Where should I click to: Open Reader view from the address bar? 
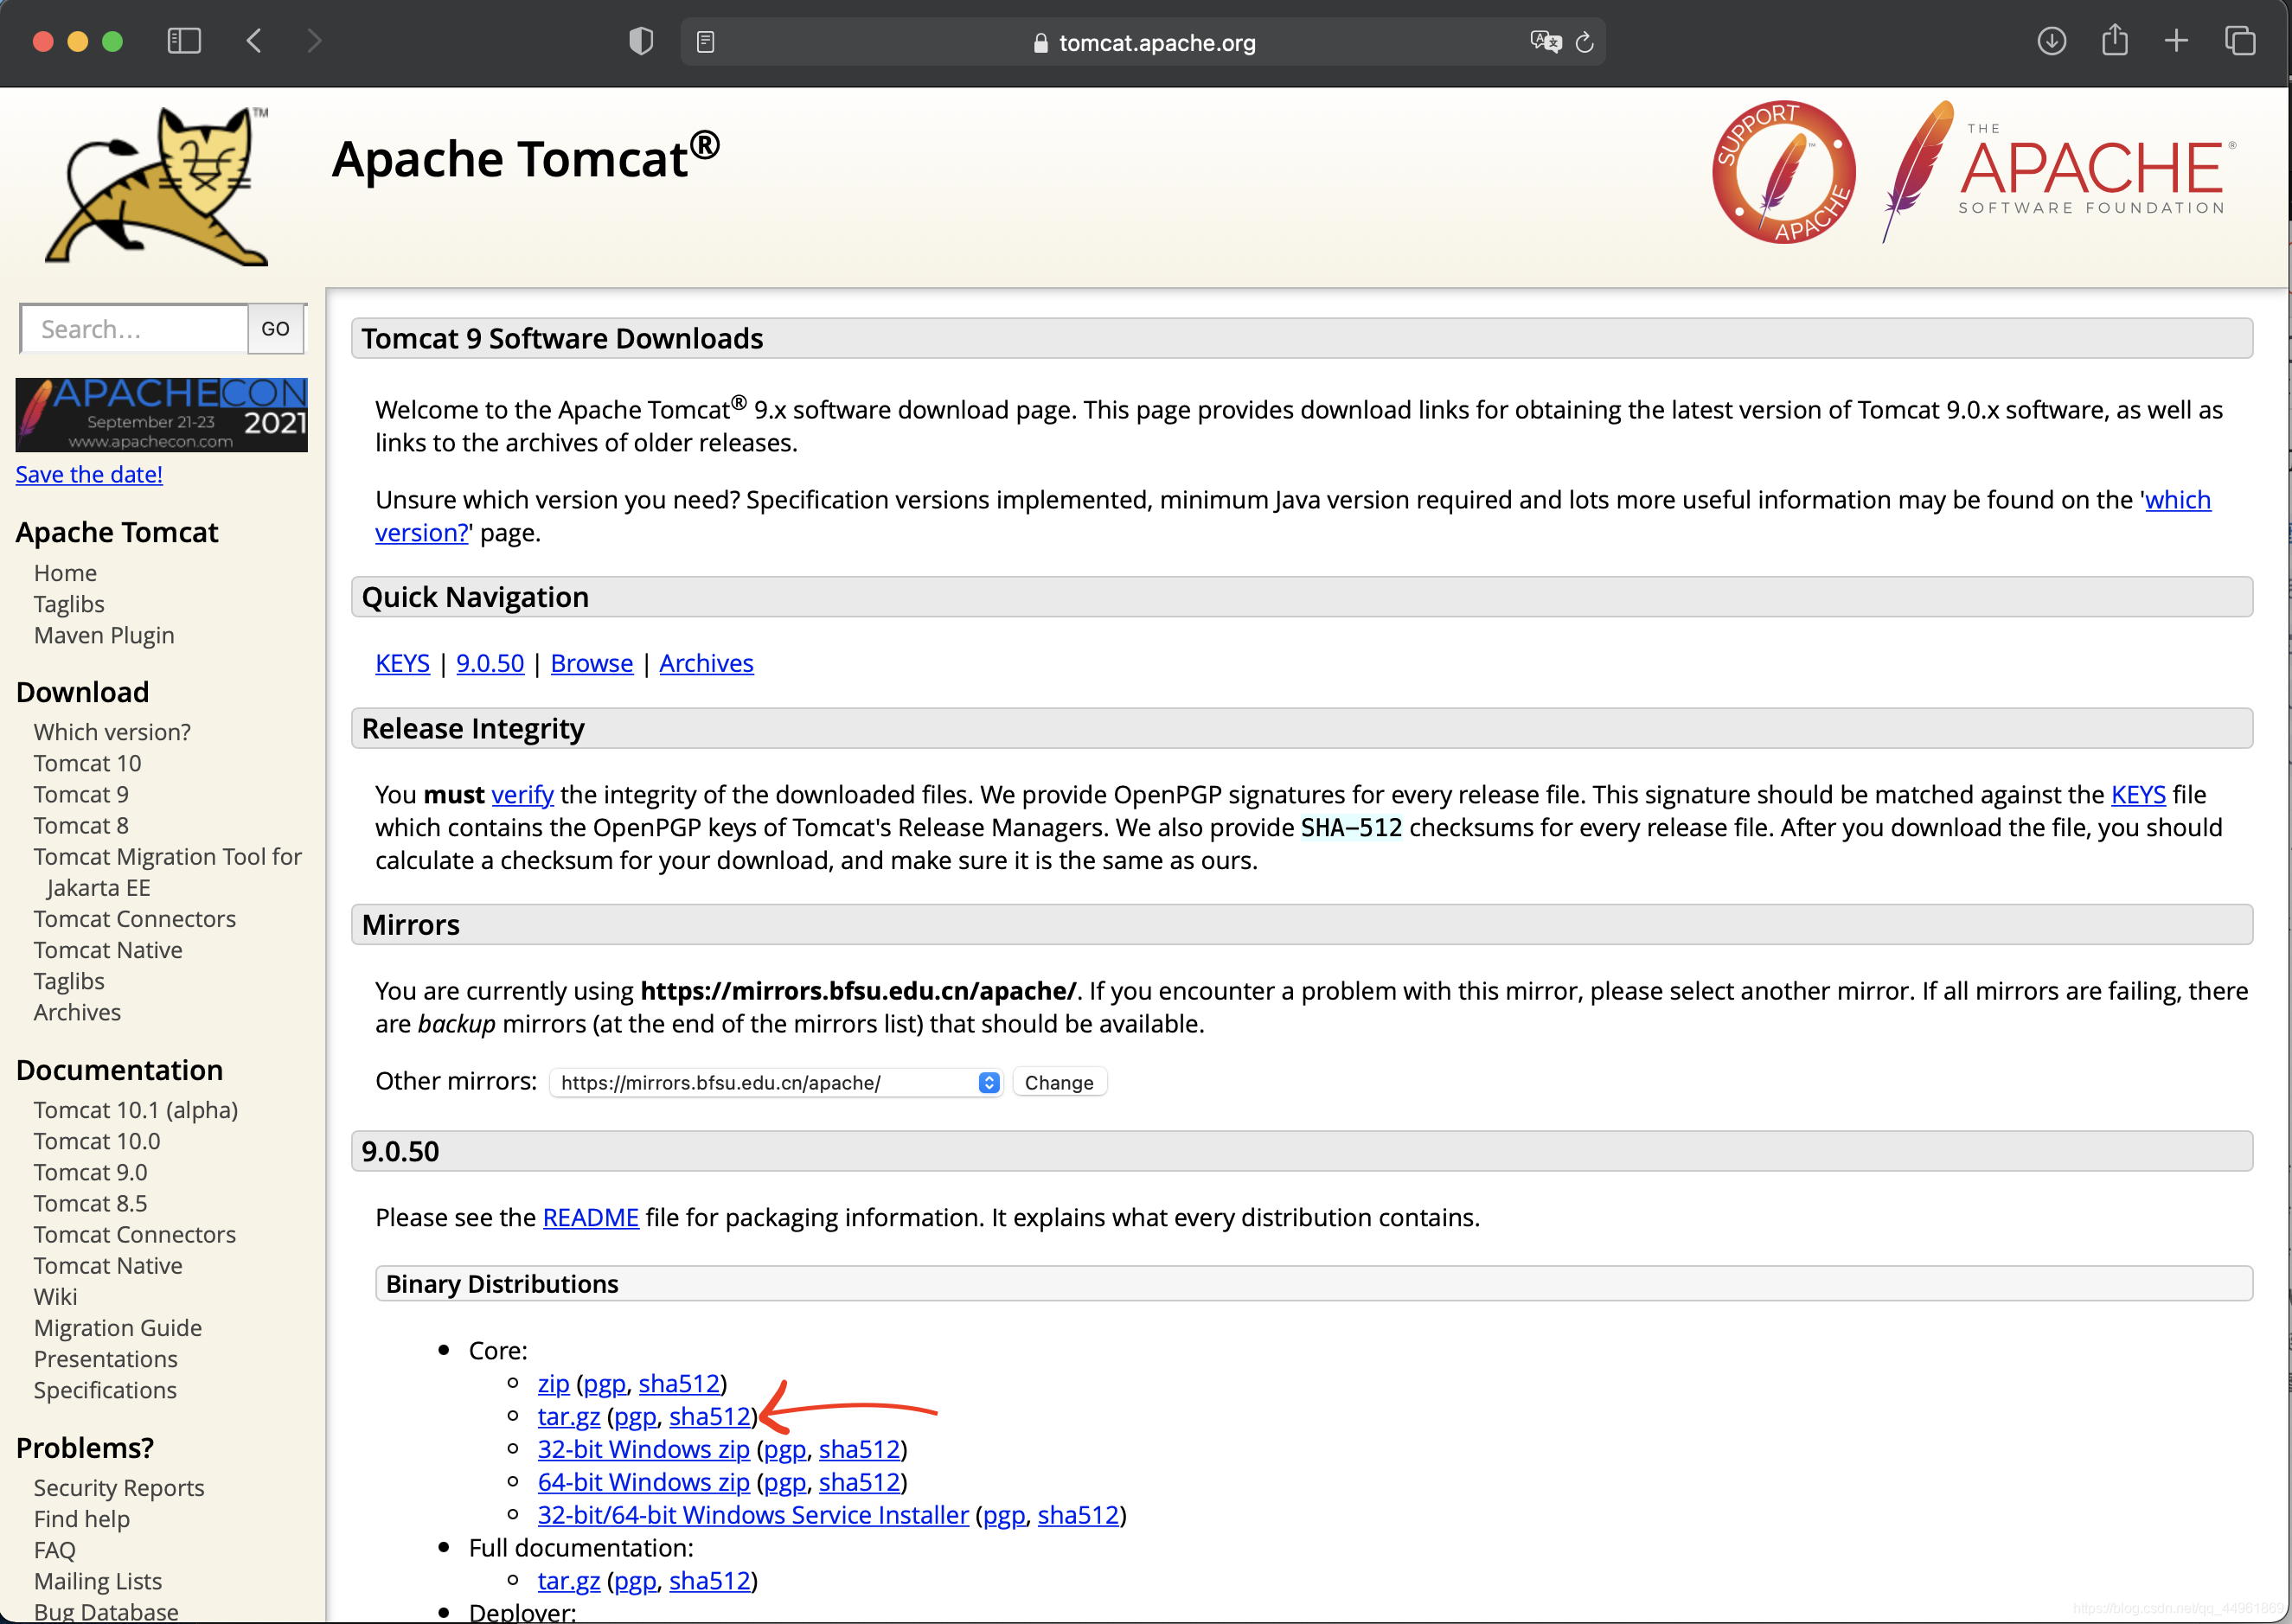pos(706,41)
